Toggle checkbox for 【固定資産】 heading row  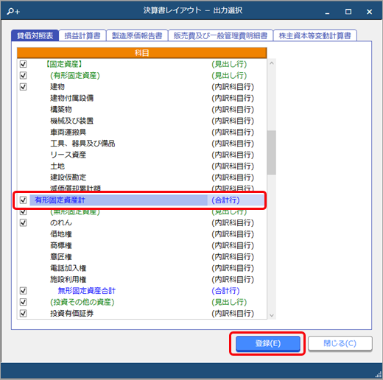[x=23, y=64]
